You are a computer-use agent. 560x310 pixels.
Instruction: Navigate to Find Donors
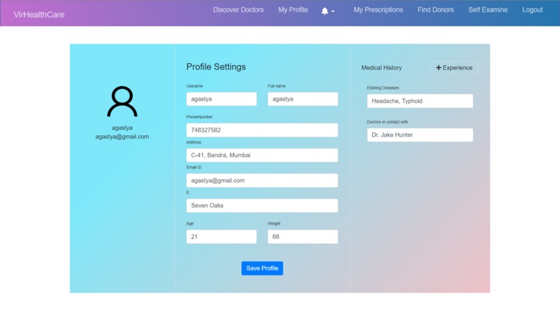436,10
